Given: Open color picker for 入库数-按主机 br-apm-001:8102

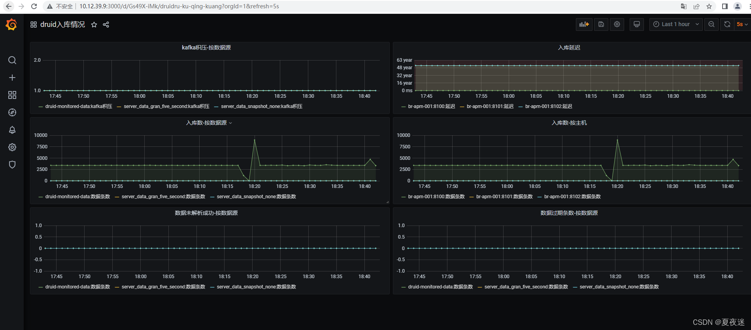Looking at the screenshot, I should pos(540,197).
